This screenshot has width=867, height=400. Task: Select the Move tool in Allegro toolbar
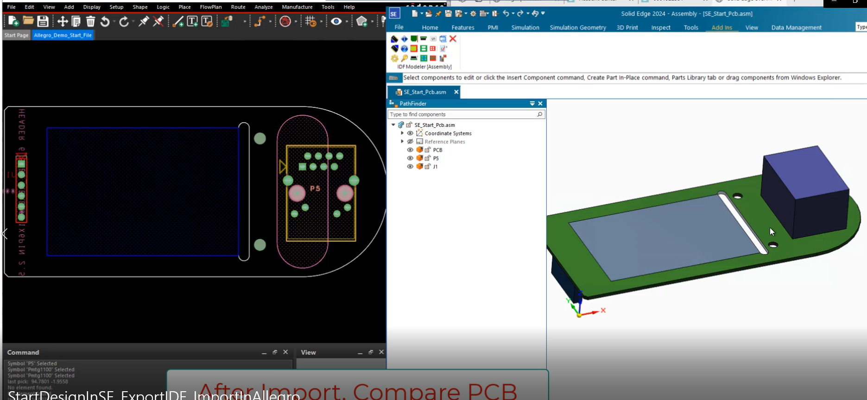coord(62,21)
